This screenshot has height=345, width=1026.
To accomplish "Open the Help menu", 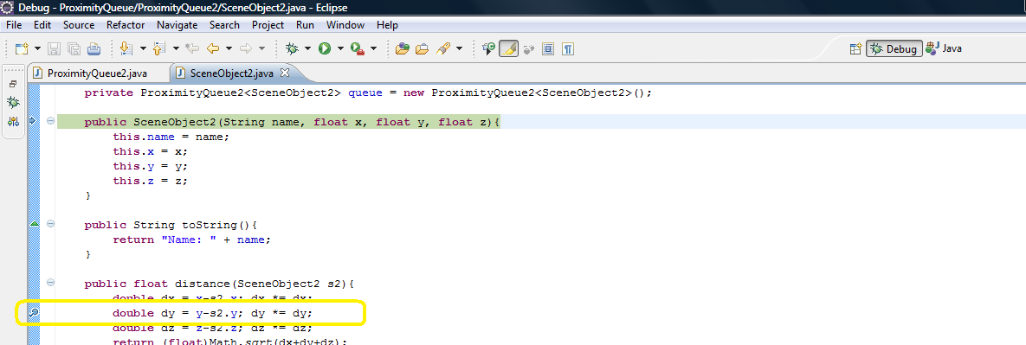I will tap(387, 25).
